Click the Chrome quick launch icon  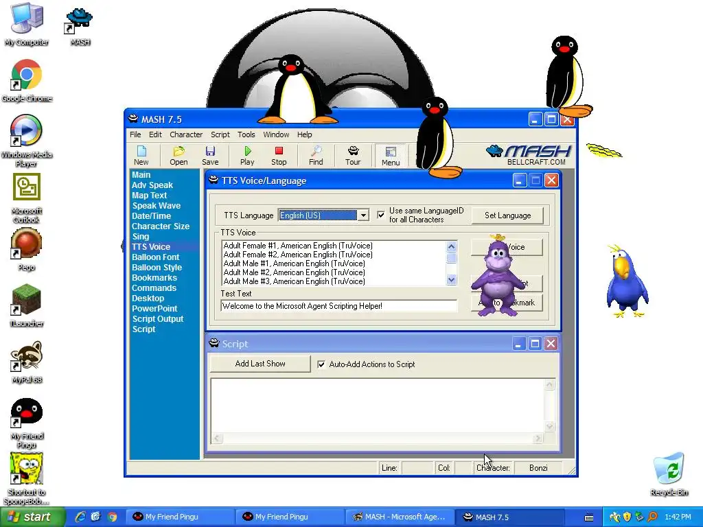coord(112,517)
